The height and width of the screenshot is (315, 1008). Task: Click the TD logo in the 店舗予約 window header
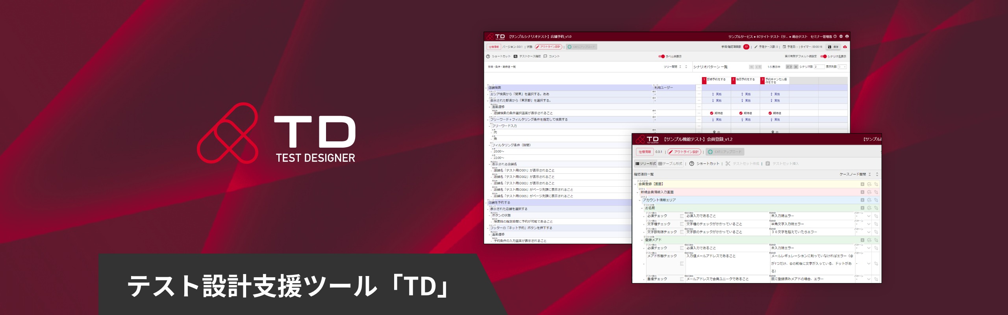[x=496, y=37]
